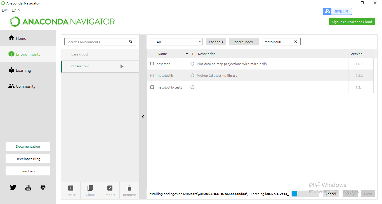Click Create environment button
This screenshot has height=204, width=382.
(x=70, y=191)
